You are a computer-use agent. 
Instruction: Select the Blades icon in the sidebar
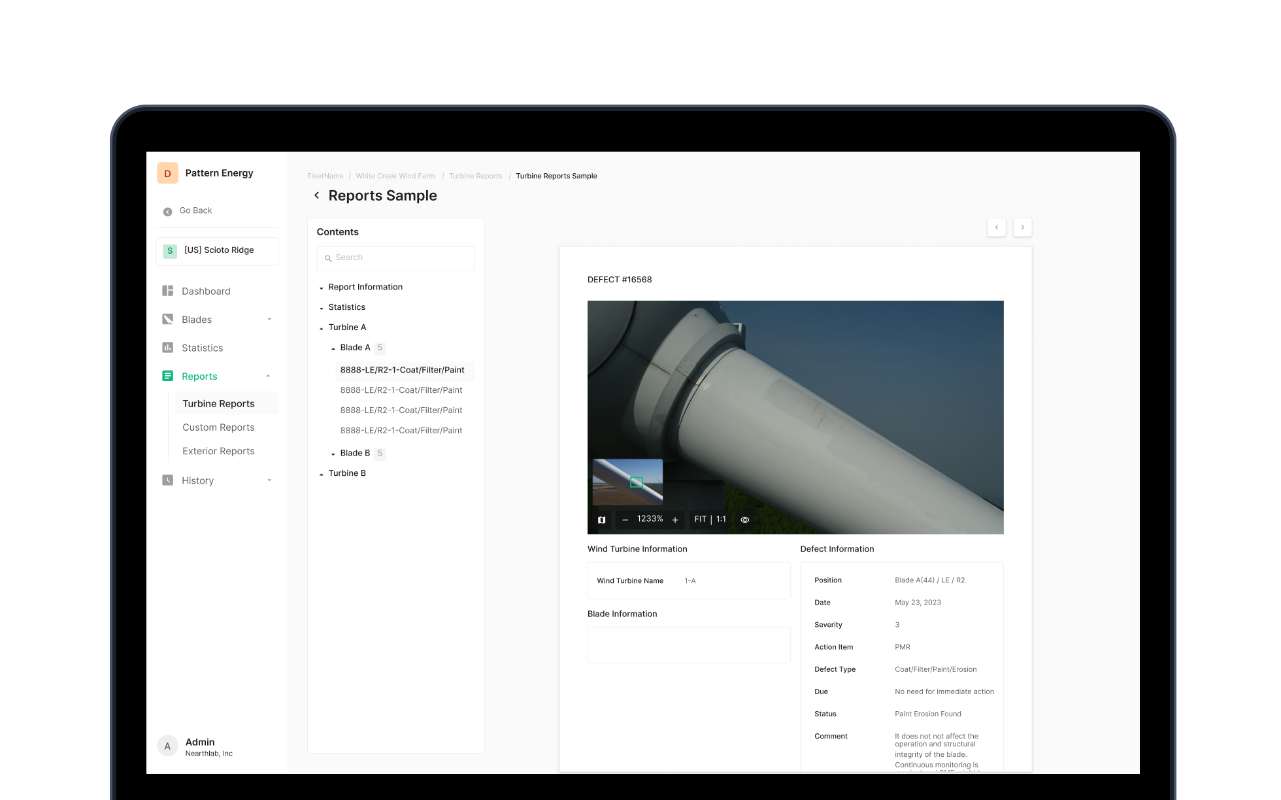168,319
